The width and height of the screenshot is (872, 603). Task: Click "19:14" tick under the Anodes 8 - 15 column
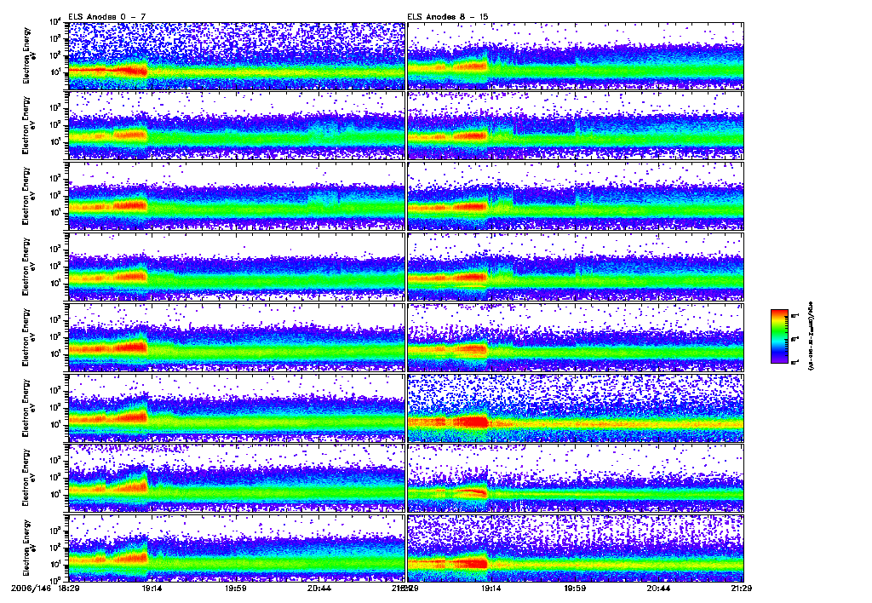[491, 588]
